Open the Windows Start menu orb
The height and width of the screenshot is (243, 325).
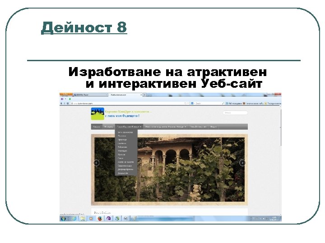point(64,218)
